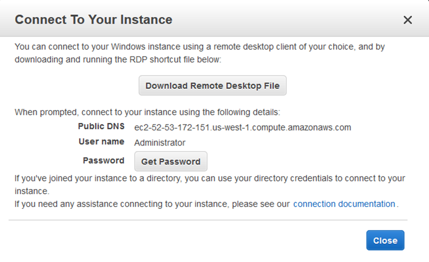Click the Administrator user name value
This screenshot has height=262, width=429.
click(159, 143)
